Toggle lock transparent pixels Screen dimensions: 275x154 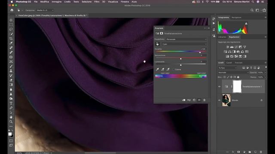(224, 77)
